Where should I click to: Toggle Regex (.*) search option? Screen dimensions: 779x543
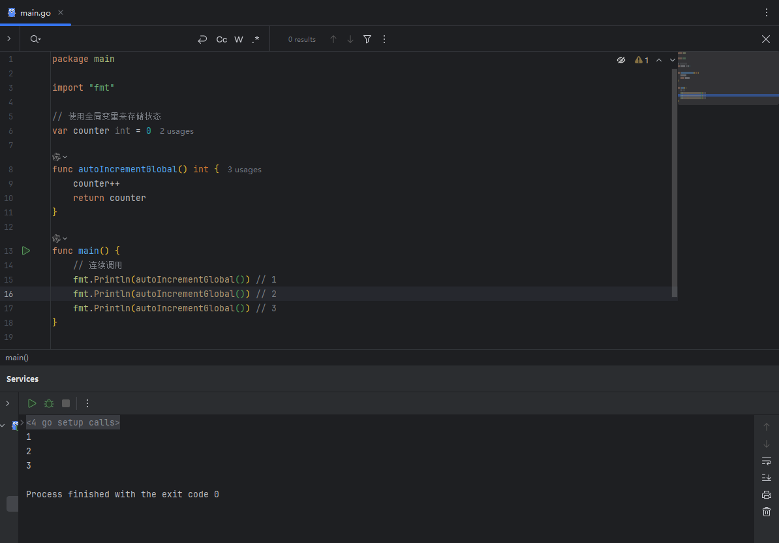pyautogui.click(x=255, y=39)
